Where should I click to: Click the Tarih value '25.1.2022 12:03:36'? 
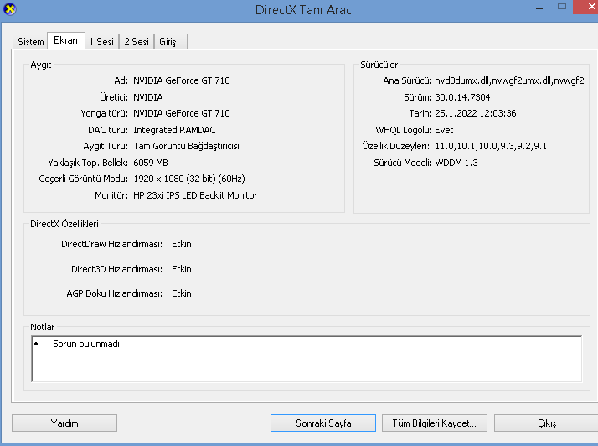click(x=475, y=113)
